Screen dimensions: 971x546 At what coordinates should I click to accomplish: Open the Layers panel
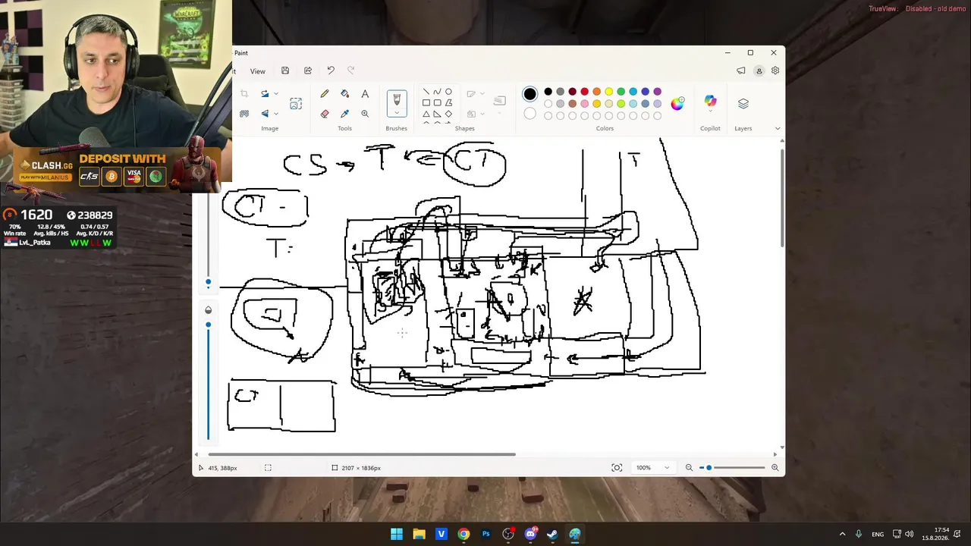coord(743,103)
